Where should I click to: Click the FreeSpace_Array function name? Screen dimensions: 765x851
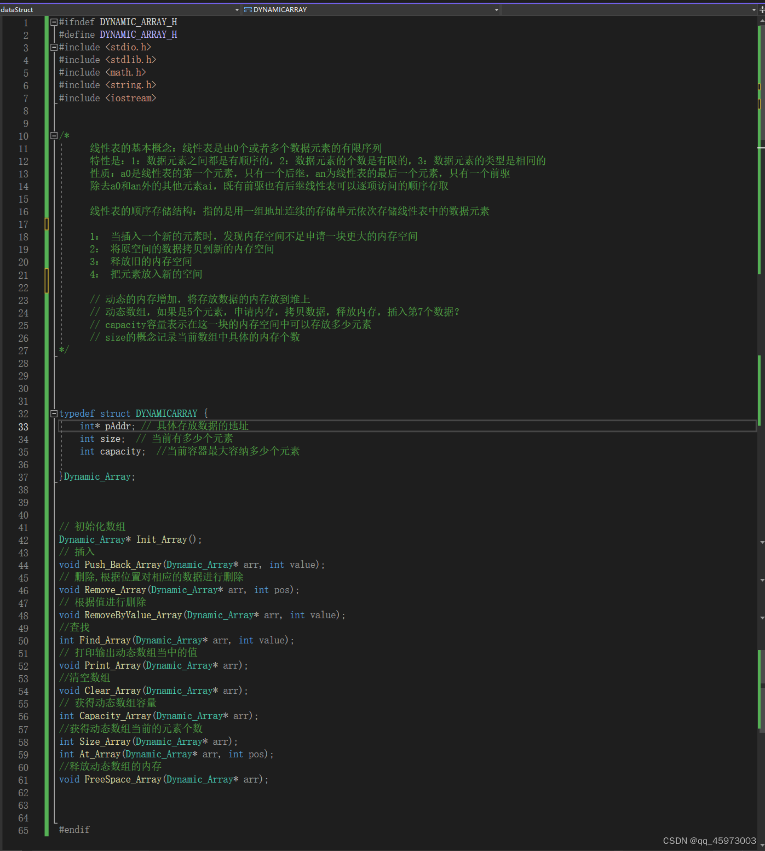[x=123, y=779]
